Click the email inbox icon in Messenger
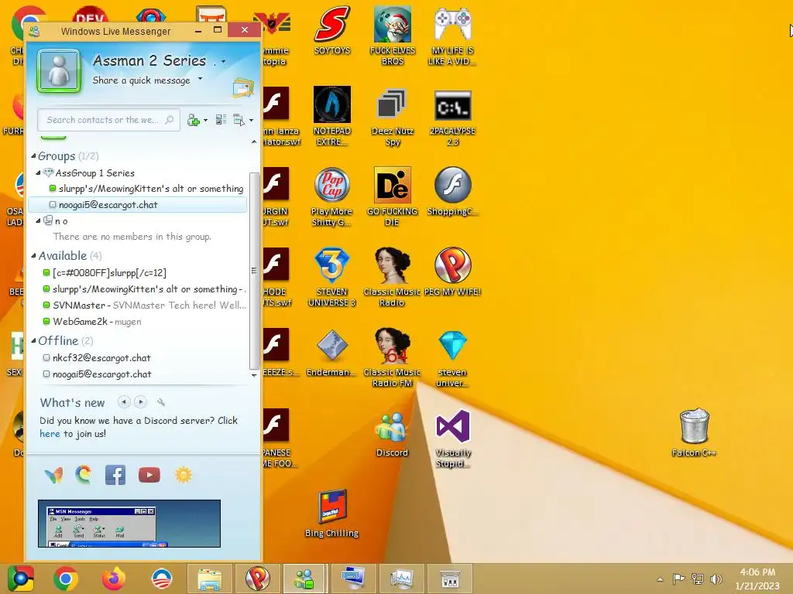Screen dimensions: 793x594 [x=242, y=87]
